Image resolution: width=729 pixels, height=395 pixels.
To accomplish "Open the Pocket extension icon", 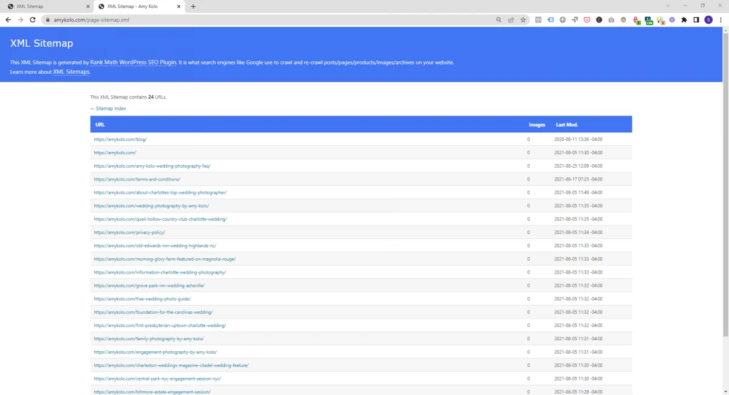I will [587, 19].
